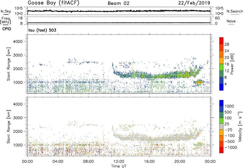Click "4000" on the power panel axis
243x168 pixels.
coord(18,42)
